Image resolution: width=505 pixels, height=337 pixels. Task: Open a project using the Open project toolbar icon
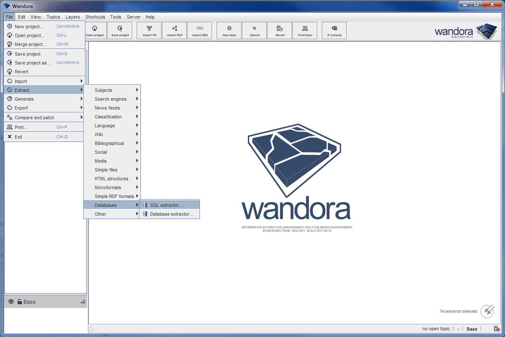[x=95, y=30]
